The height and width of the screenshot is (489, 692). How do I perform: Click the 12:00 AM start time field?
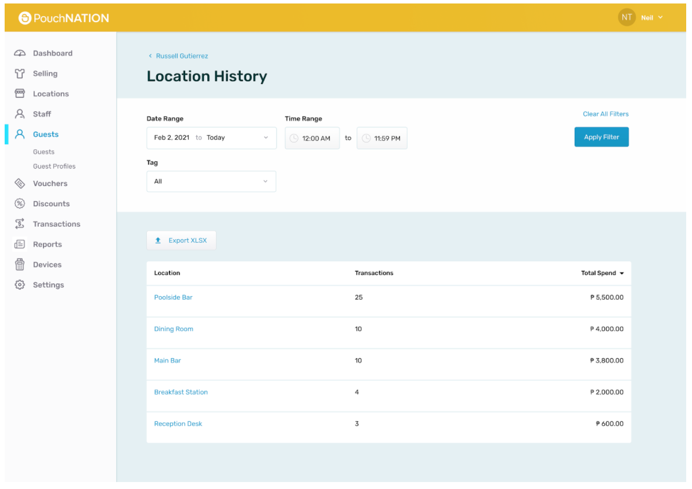click(x=312, y=138)
